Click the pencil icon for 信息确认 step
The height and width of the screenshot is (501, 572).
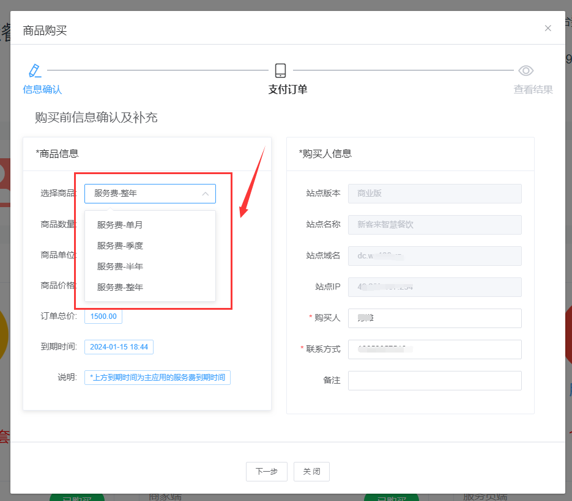point(35,70)
